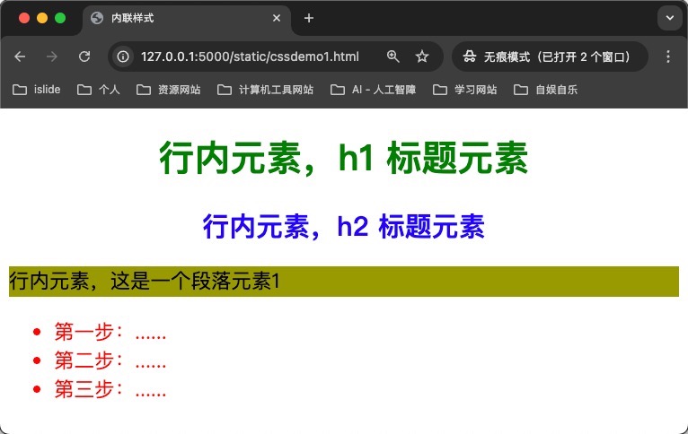This screenshot has width=688, height=434.
Task: Open the 学习网站 bookmark folder
Action: [x=464, y=90]
